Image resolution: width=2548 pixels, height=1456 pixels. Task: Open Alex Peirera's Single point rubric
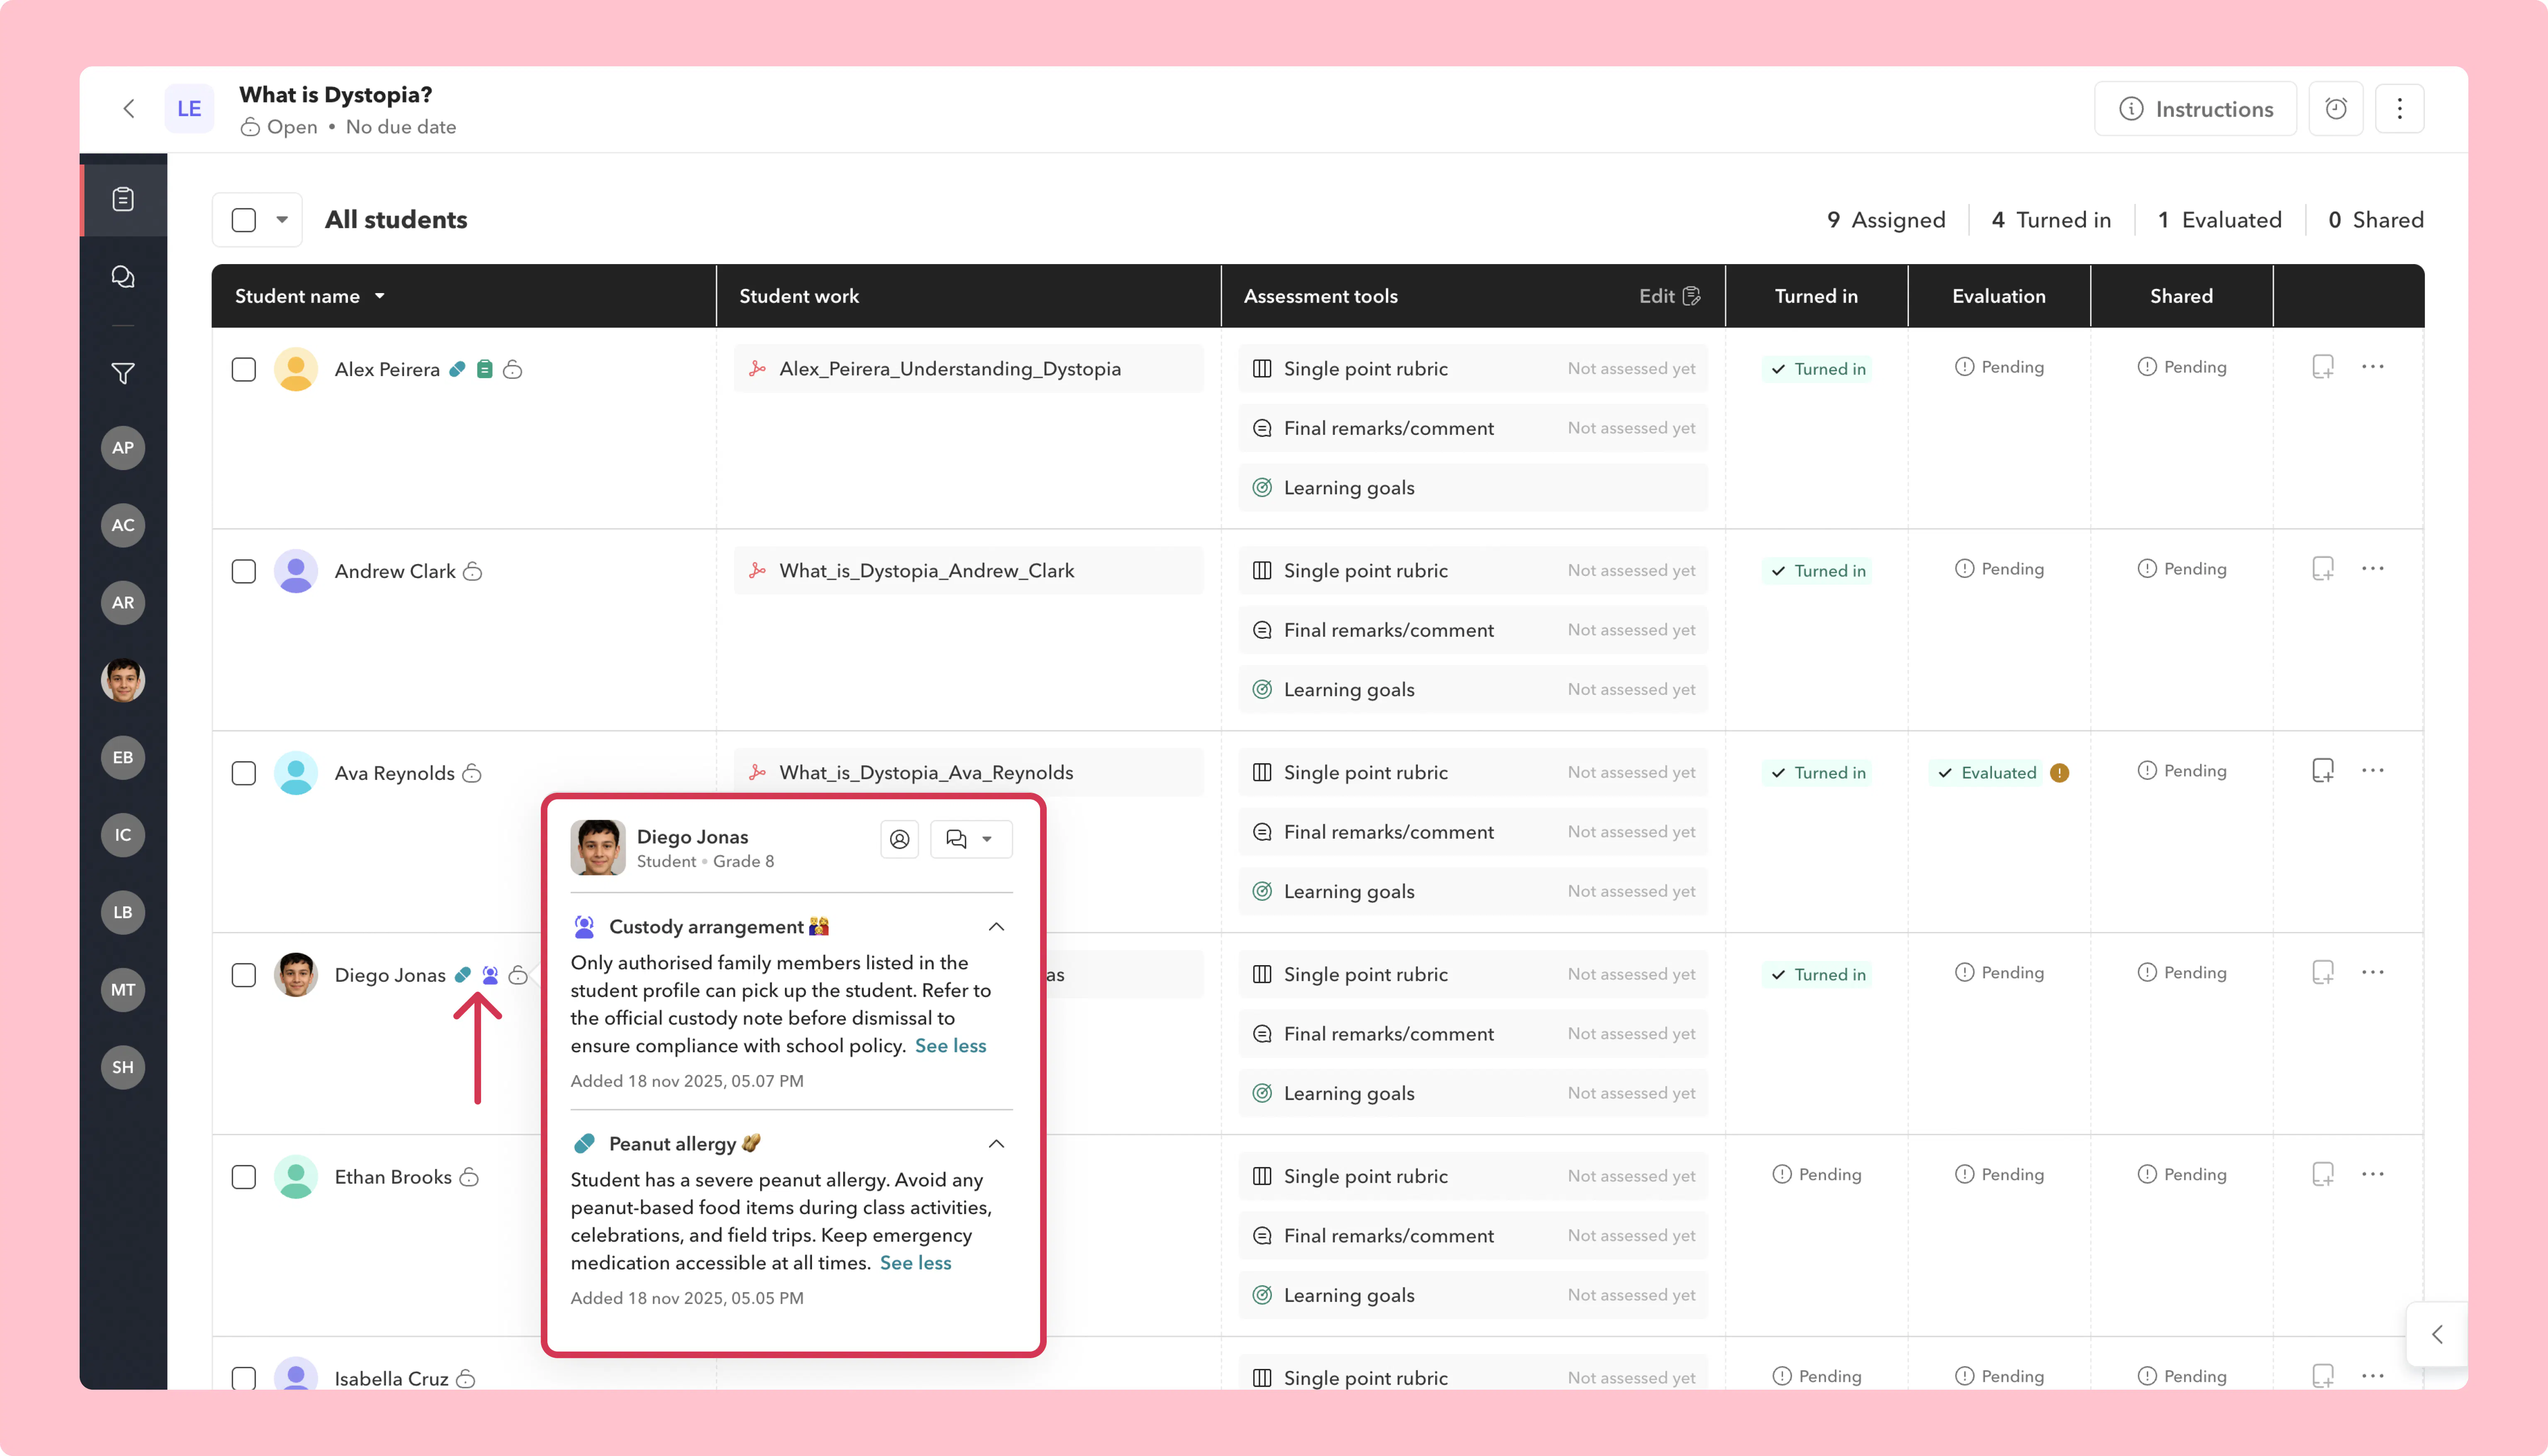[1473, 369]
